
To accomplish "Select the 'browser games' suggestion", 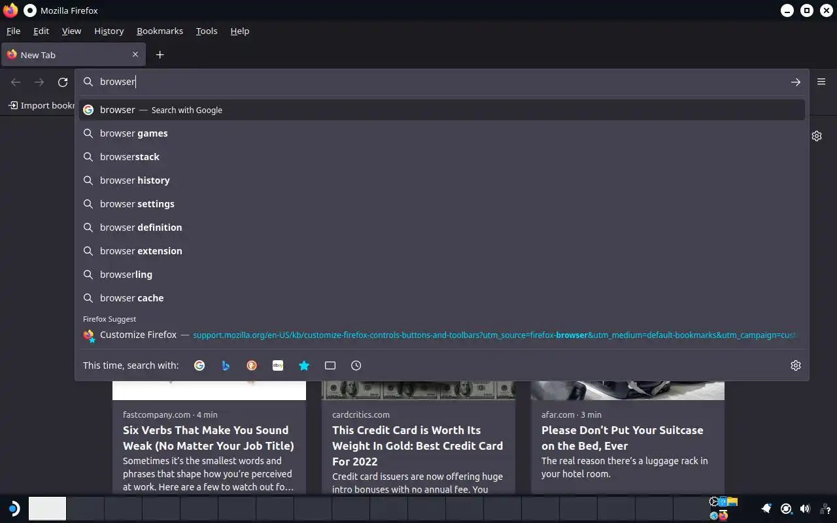I will (x=442, y=133).
